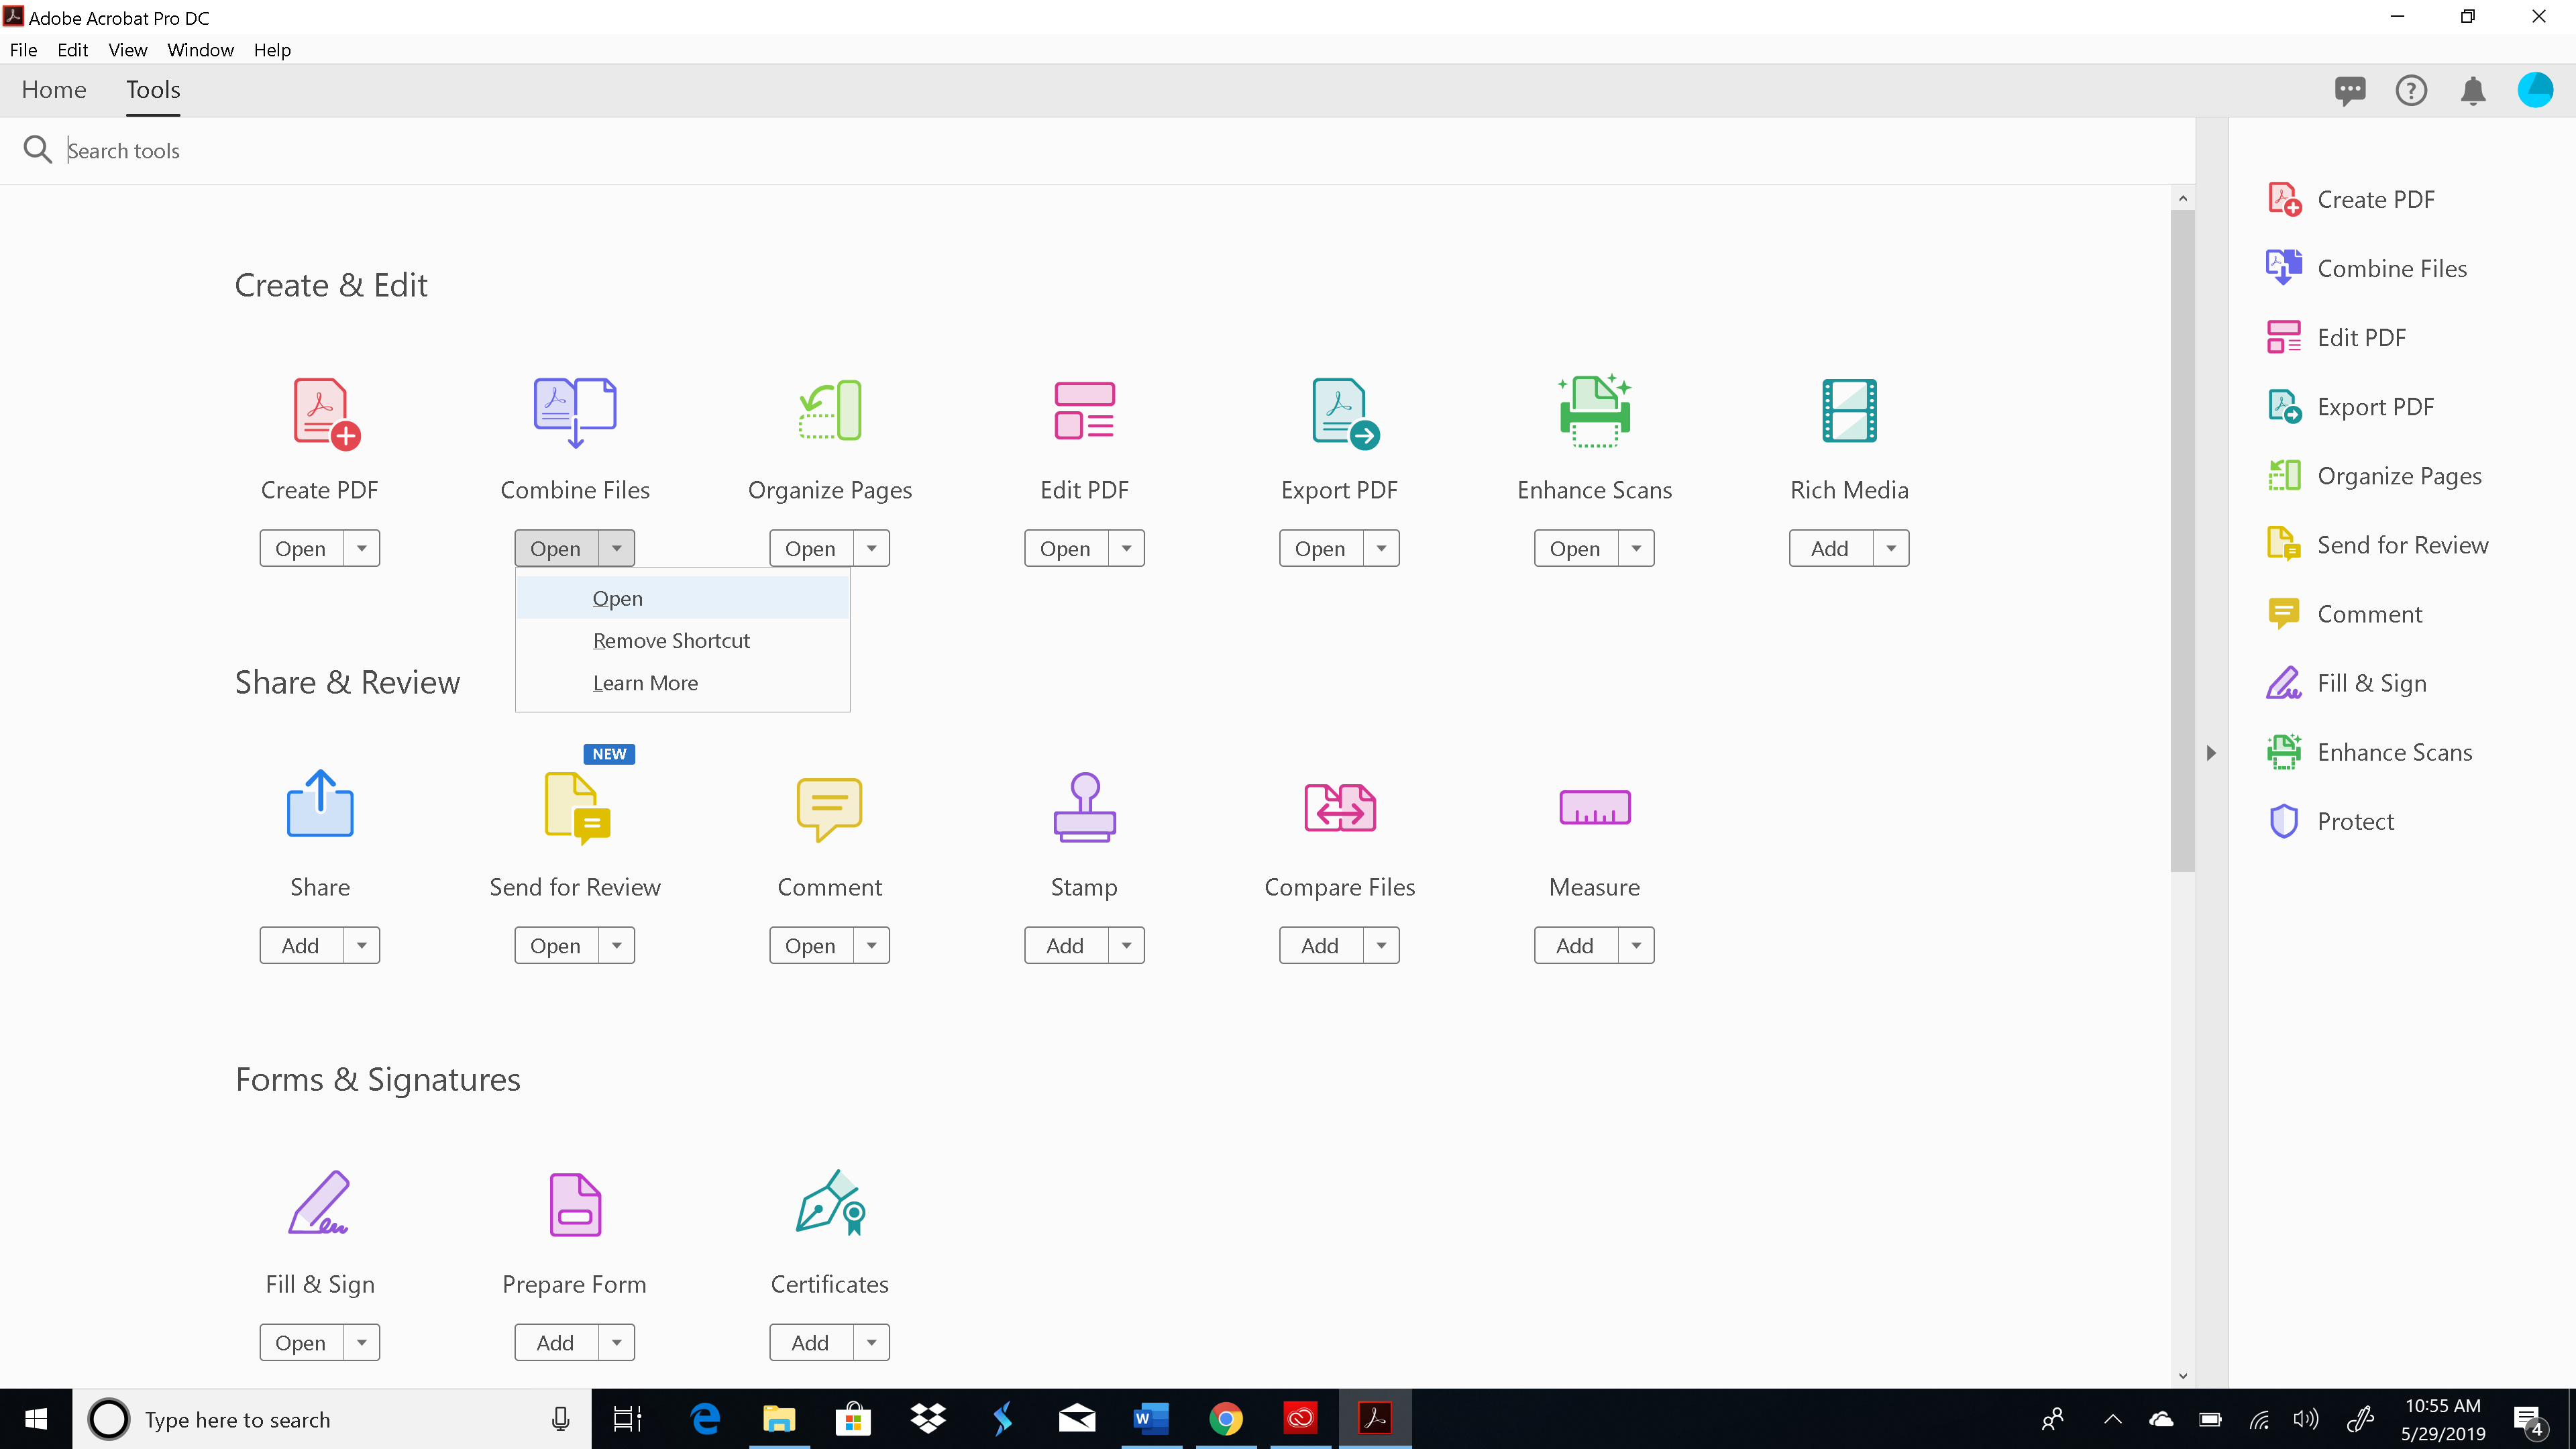This screenshot has height=1449, width=2576.
Task: Open the Stamp tool
Action: pyautogui.click(x=1085, y=807)
